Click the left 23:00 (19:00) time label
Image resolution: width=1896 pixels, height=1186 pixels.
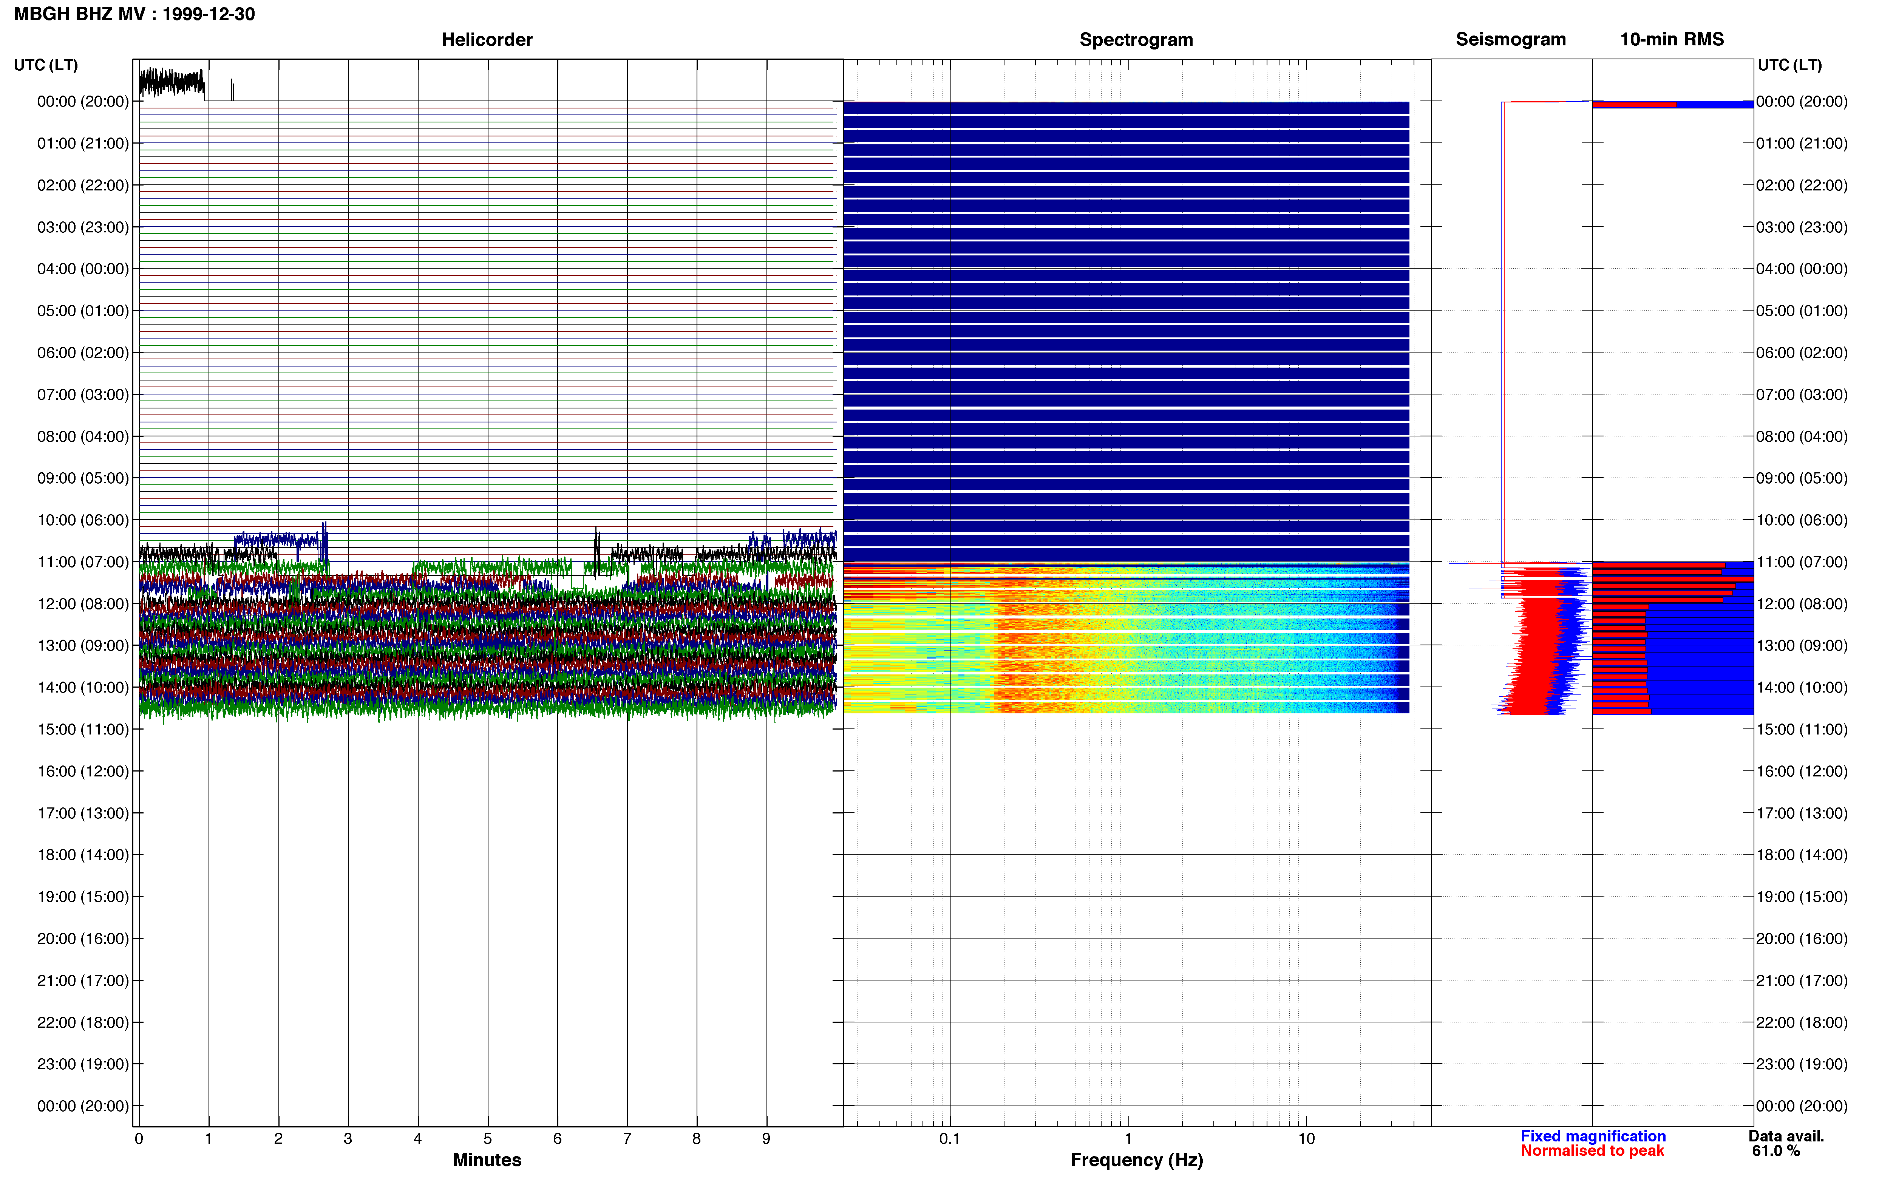click(x=83, y=1064)
